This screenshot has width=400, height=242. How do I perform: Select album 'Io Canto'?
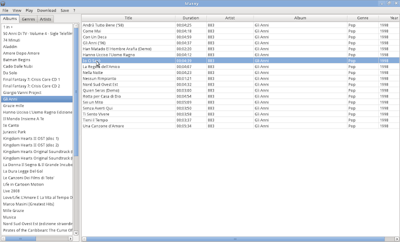[37, 125]
